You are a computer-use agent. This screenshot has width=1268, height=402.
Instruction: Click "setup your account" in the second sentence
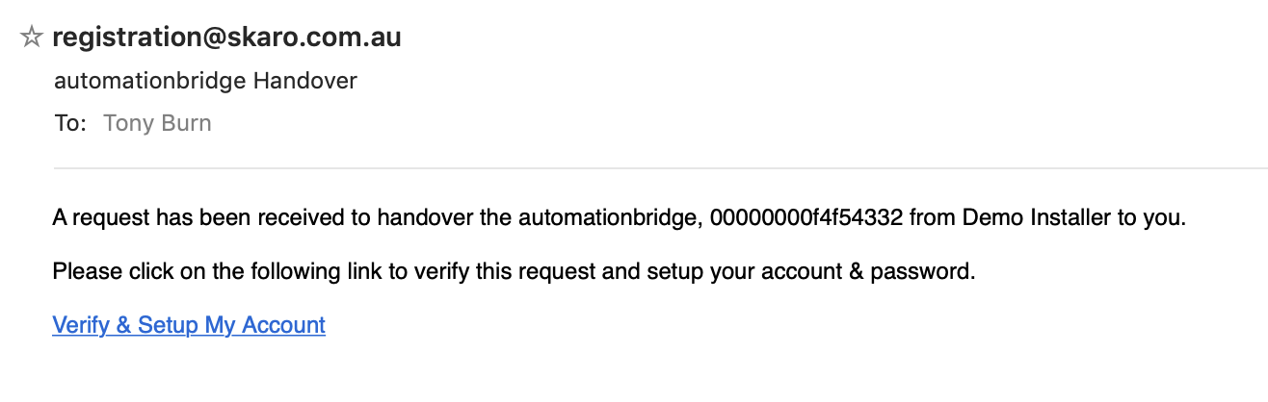714,272
